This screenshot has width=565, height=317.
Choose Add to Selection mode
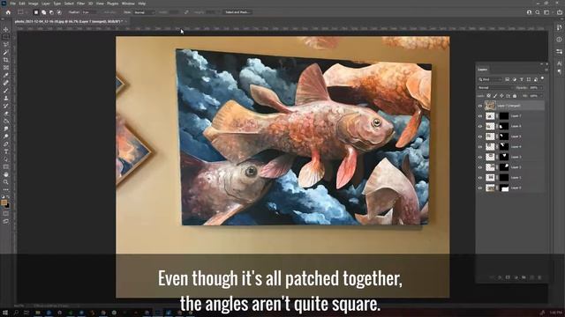[43, 12]
